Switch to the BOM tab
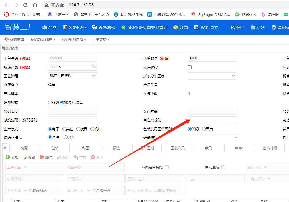The width and height of the screenshot is (289, 202). coord(239,148)
